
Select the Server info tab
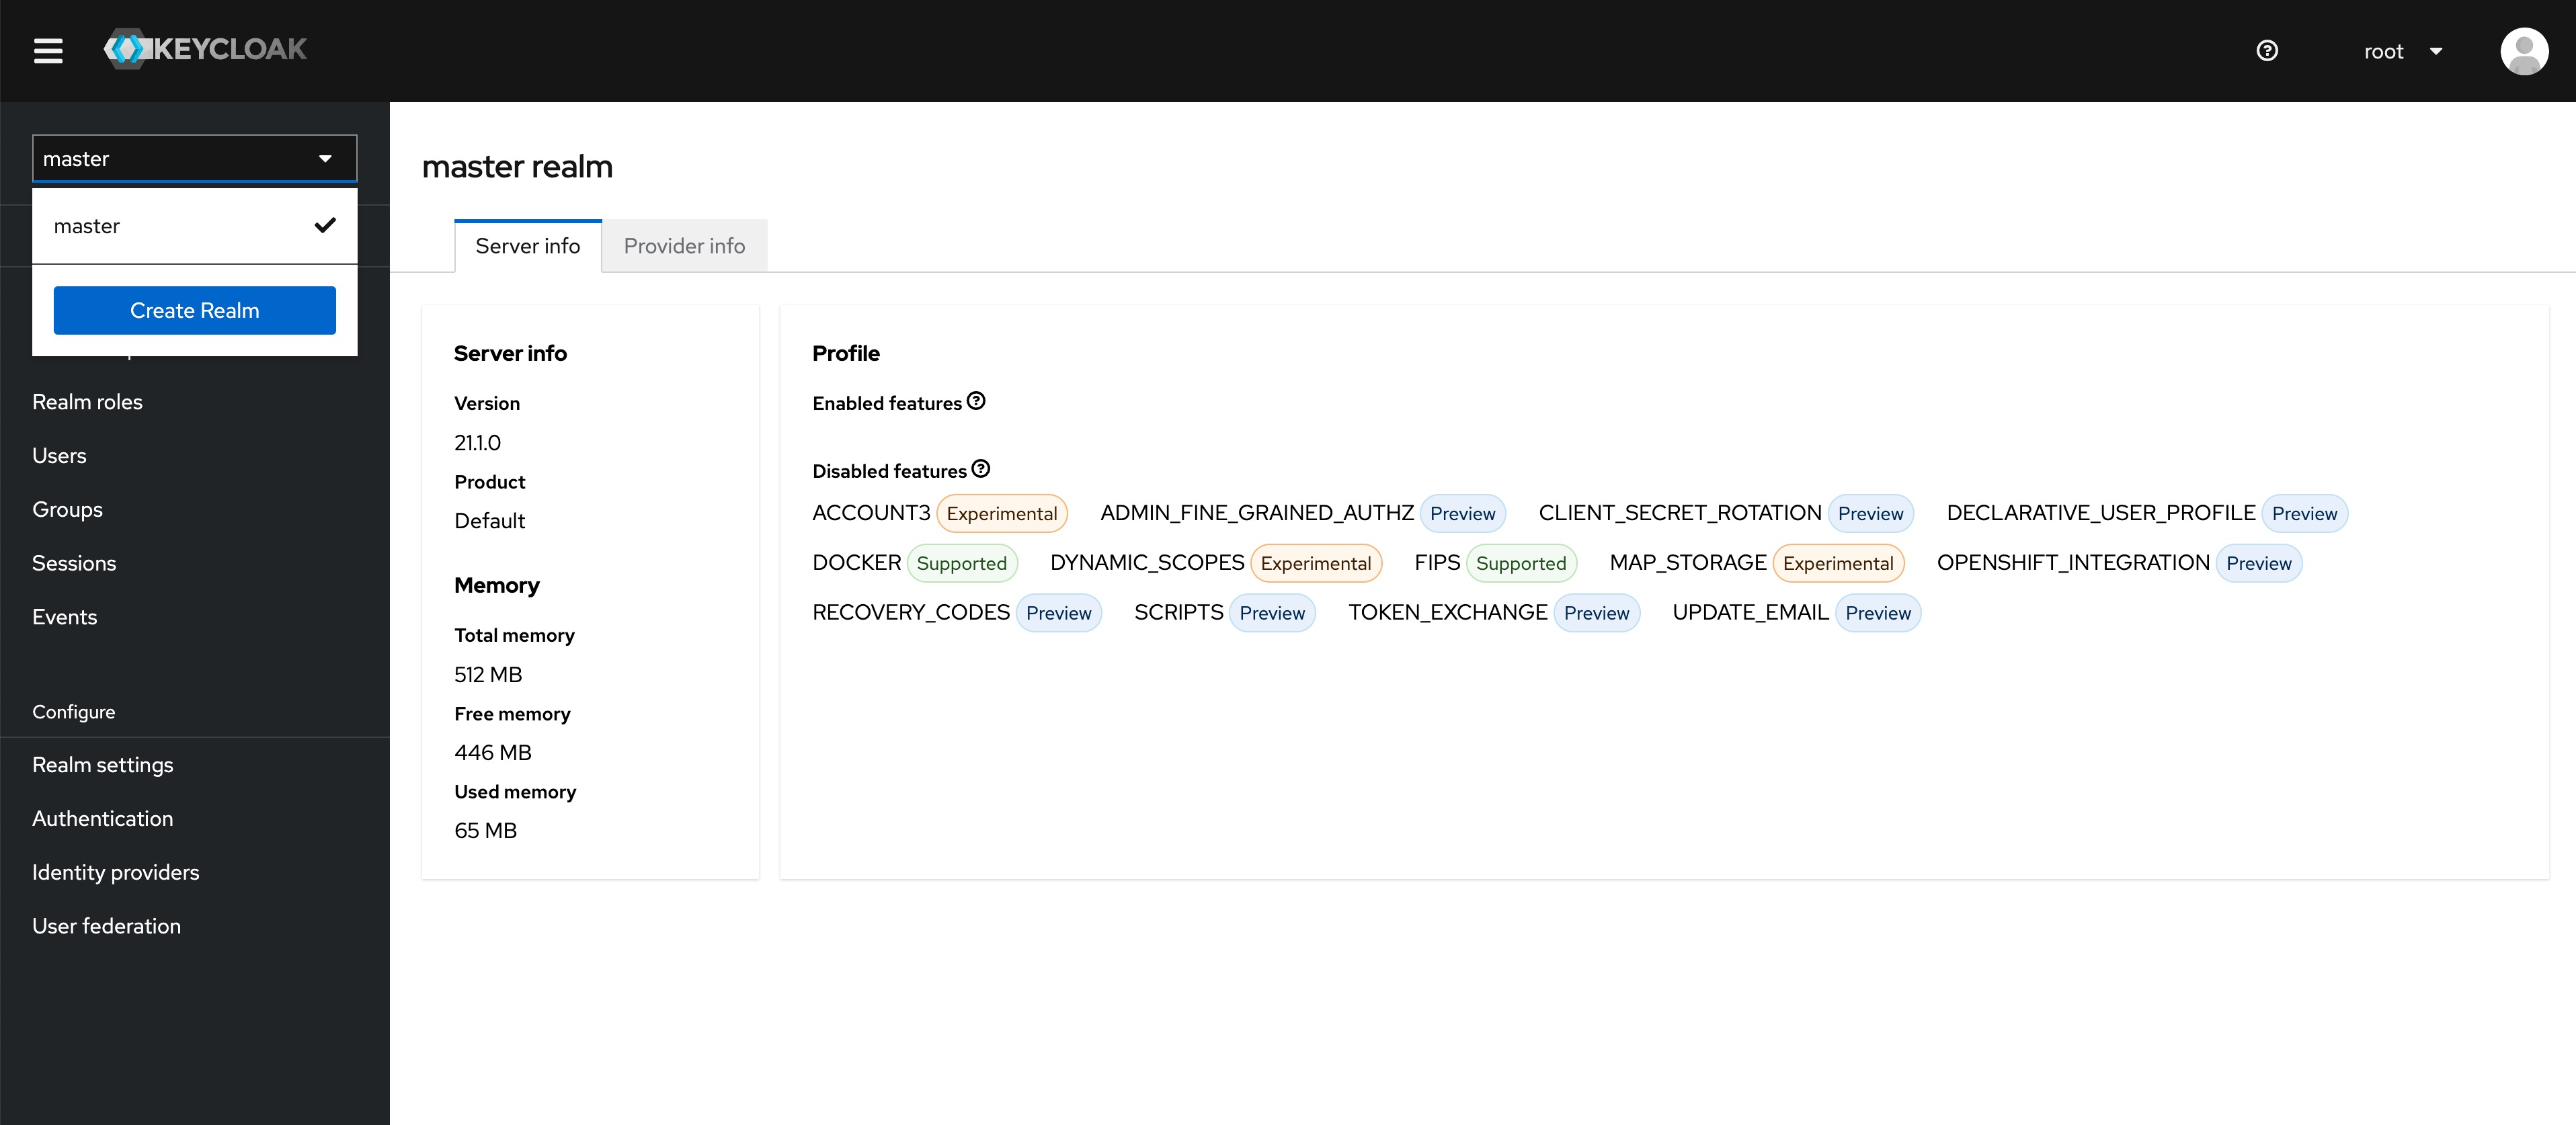[527, 246]
